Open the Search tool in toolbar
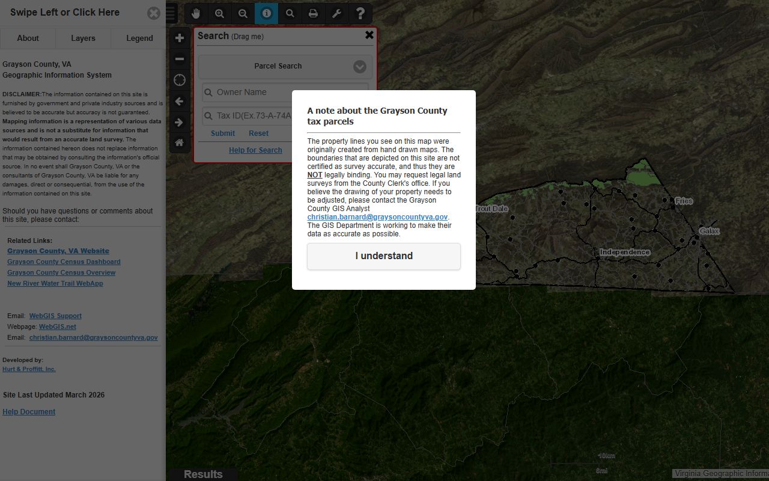 (x=290, y=13)
